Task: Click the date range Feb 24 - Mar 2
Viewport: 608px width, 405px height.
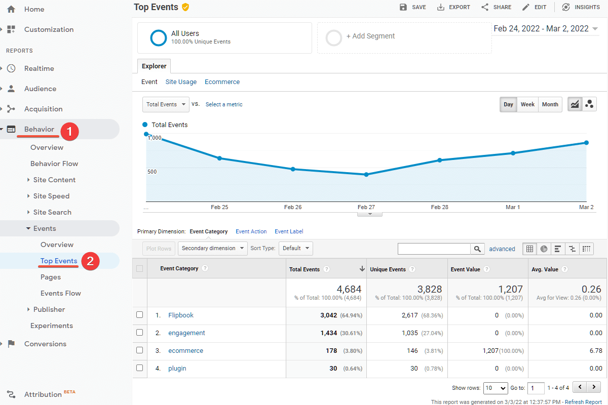Action: coord(542,28)
